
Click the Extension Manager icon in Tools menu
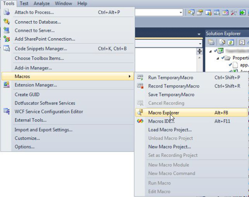7,85
